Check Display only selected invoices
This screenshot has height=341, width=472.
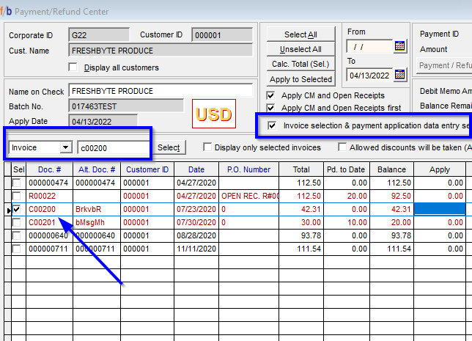pos(208,147)
